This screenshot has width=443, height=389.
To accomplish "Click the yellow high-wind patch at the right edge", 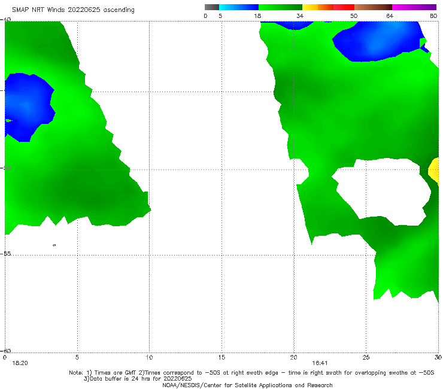I will (434, 171).
